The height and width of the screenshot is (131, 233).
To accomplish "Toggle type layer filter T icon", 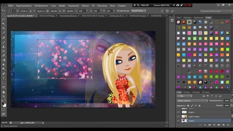I will (212, 96).
